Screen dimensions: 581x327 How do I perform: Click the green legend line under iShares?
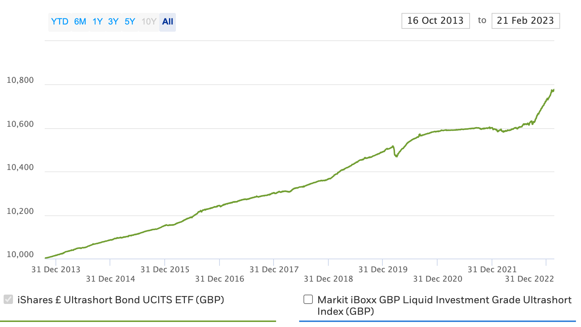138,321
